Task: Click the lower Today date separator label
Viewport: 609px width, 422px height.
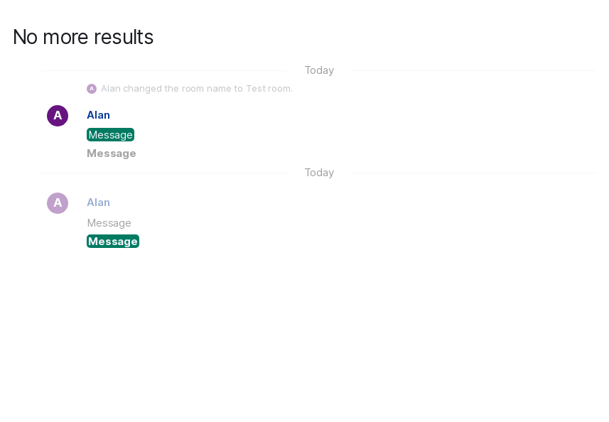Action: (319, 173)
